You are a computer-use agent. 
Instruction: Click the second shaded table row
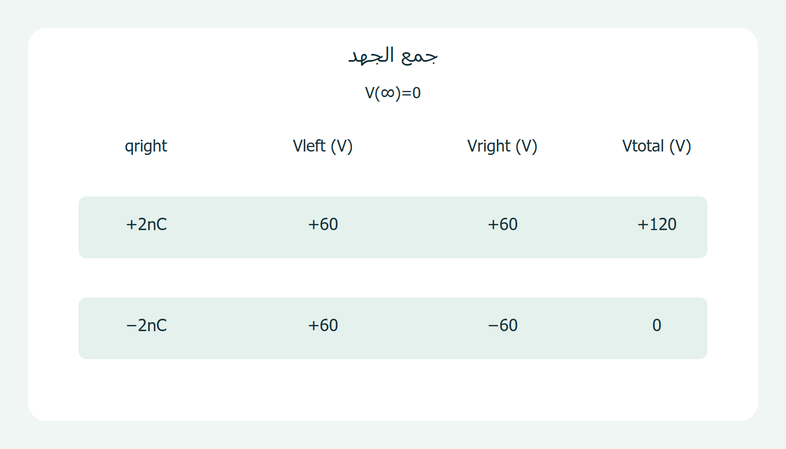[393, 328]
